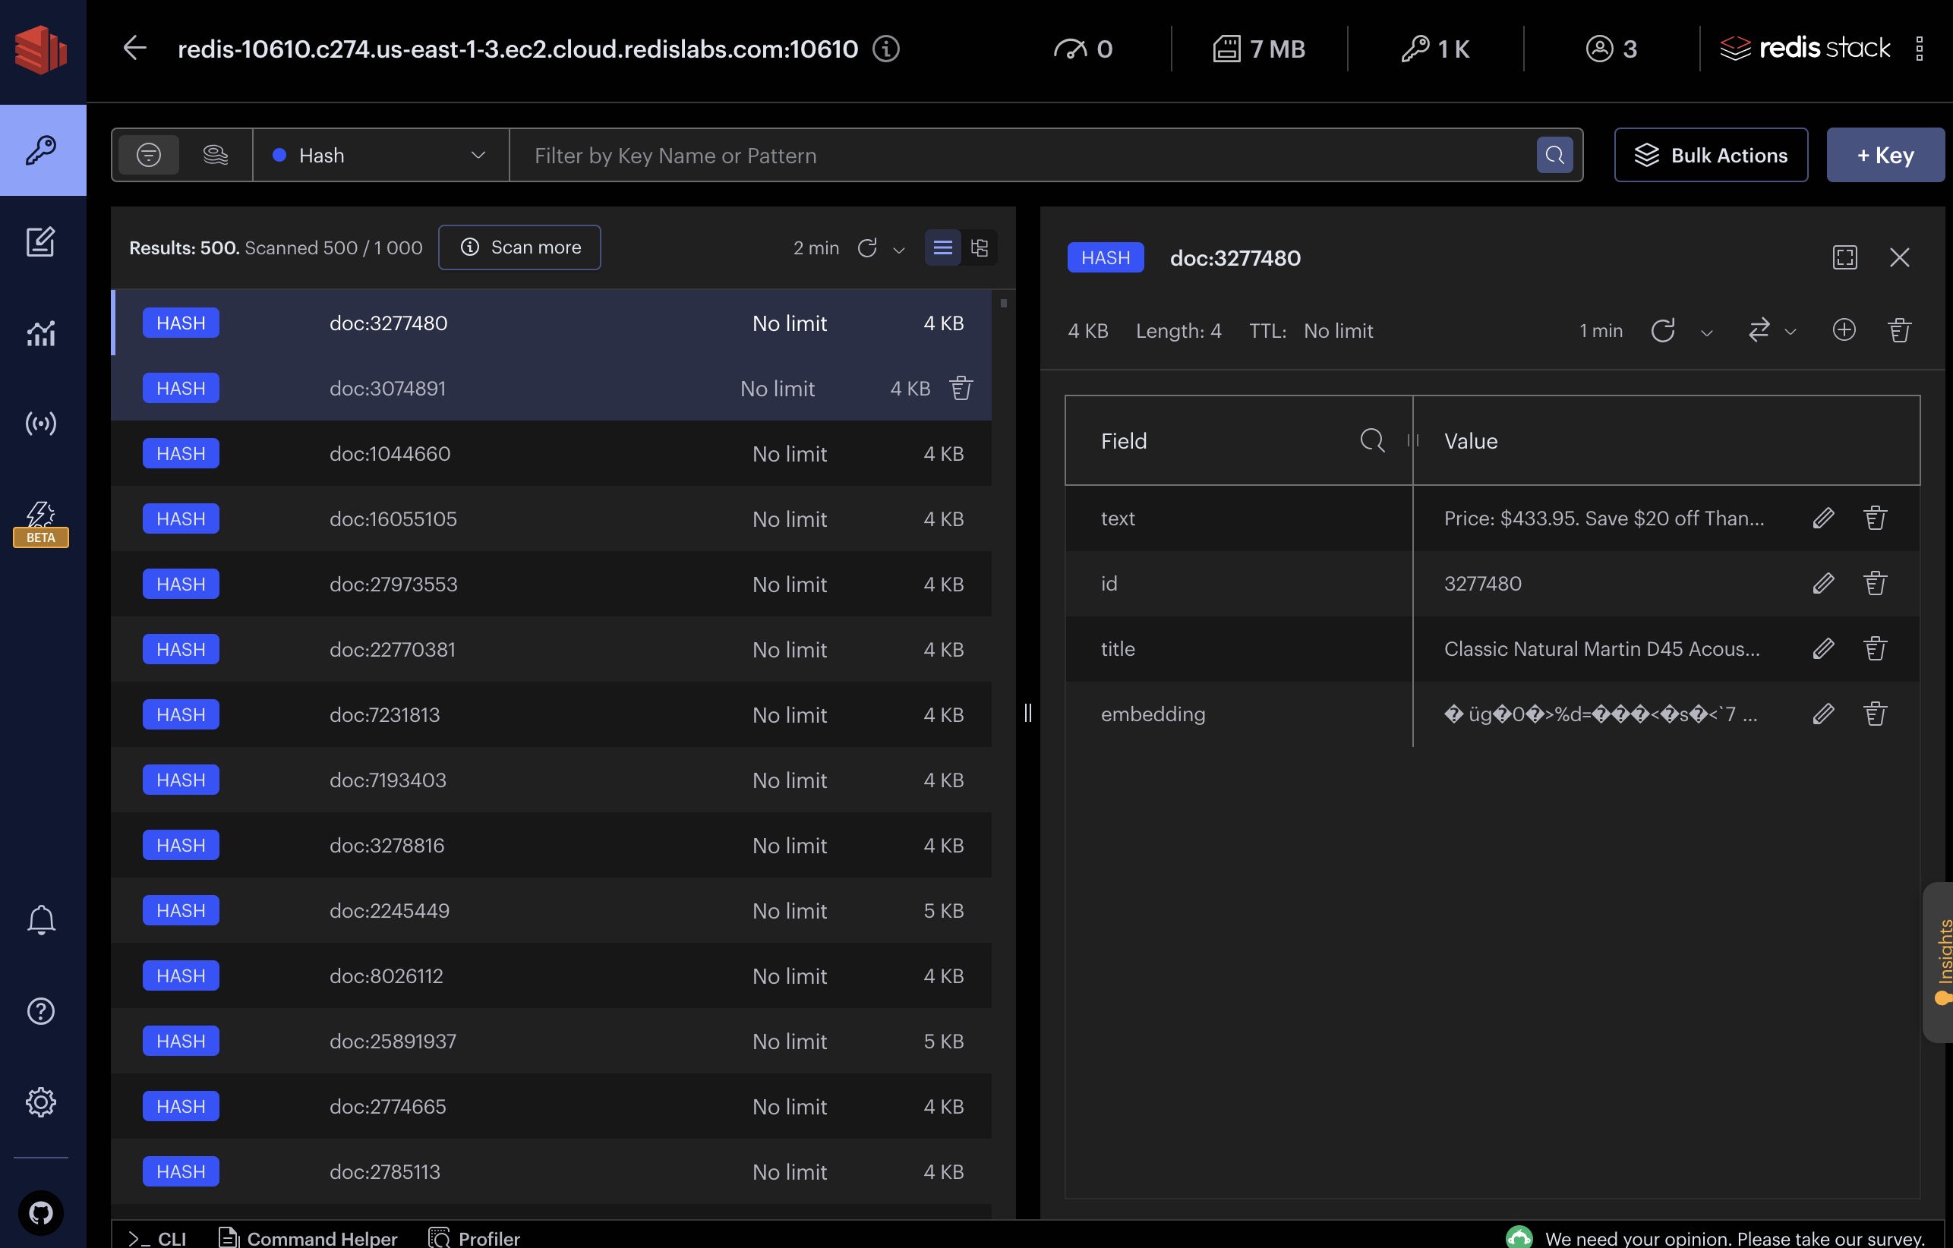Switch the key list to tree view
The height and width of the screenshot is (1248, 1953).
point(980,247)
